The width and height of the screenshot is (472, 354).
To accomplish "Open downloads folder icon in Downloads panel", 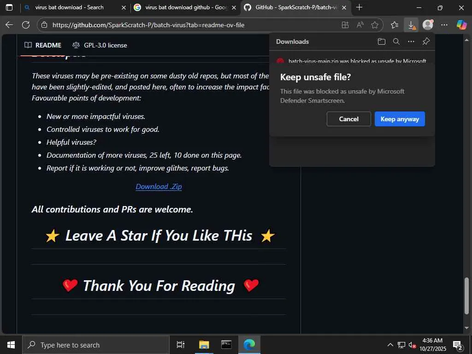I will [x=381, y=41].
